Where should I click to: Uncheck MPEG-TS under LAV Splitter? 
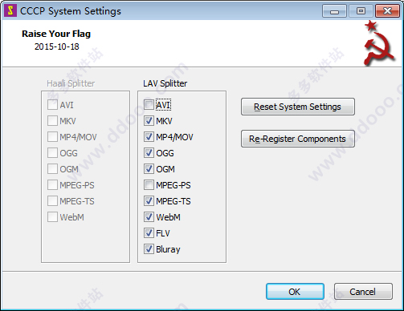pyautogui.click(x=149, y=201)
